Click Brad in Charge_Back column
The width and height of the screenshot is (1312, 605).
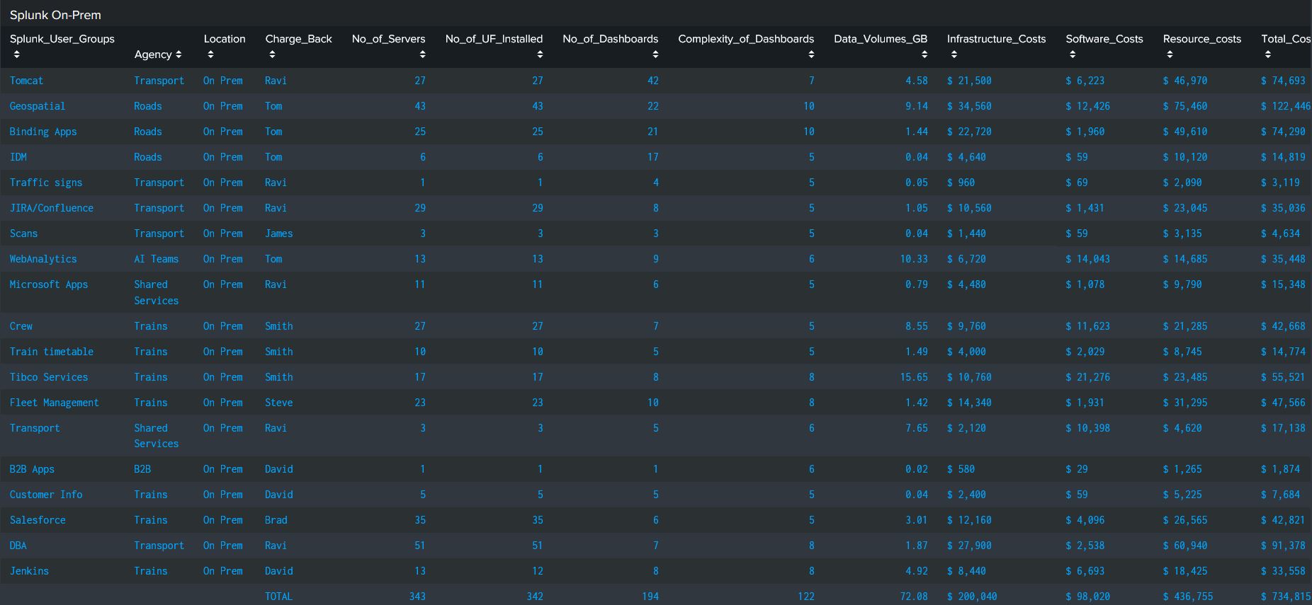276,520
